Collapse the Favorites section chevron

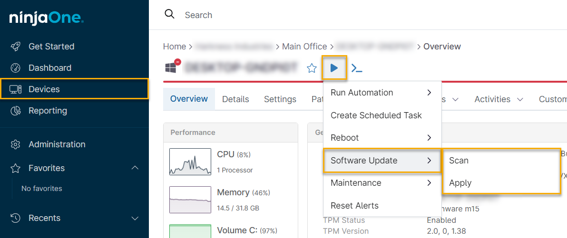(x=135, y=168)
